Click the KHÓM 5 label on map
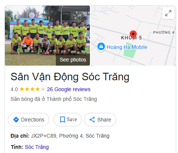This screenshot has width=178, height=153. click(x=132, y=37)
